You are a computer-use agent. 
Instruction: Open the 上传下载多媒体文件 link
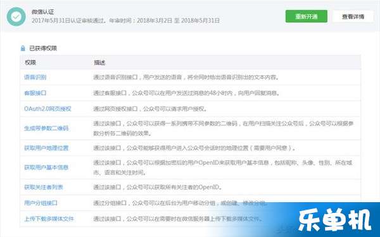(49, 219)
